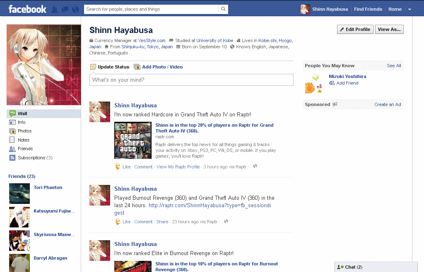Screen dimensions: 424x272
Task: Click the privacy globe icon on 3 hours ago post
Action: tap(255, 166)
